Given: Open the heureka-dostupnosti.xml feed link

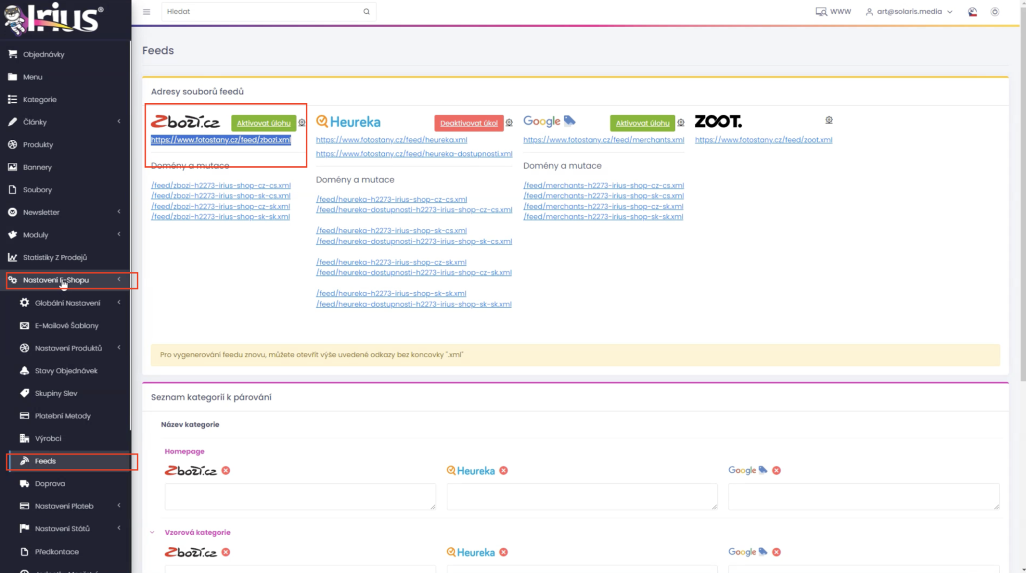Looking at the screenshot, I should click(x=414, y=154).
